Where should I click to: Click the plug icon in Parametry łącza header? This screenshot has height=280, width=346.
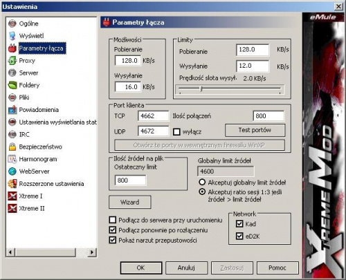click(106, 22)
